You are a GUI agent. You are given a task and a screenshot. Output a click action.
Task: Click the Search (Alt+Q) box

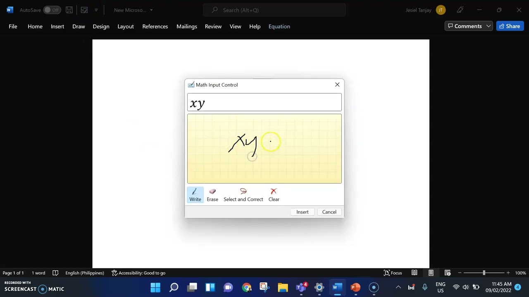tap(274, 10)
